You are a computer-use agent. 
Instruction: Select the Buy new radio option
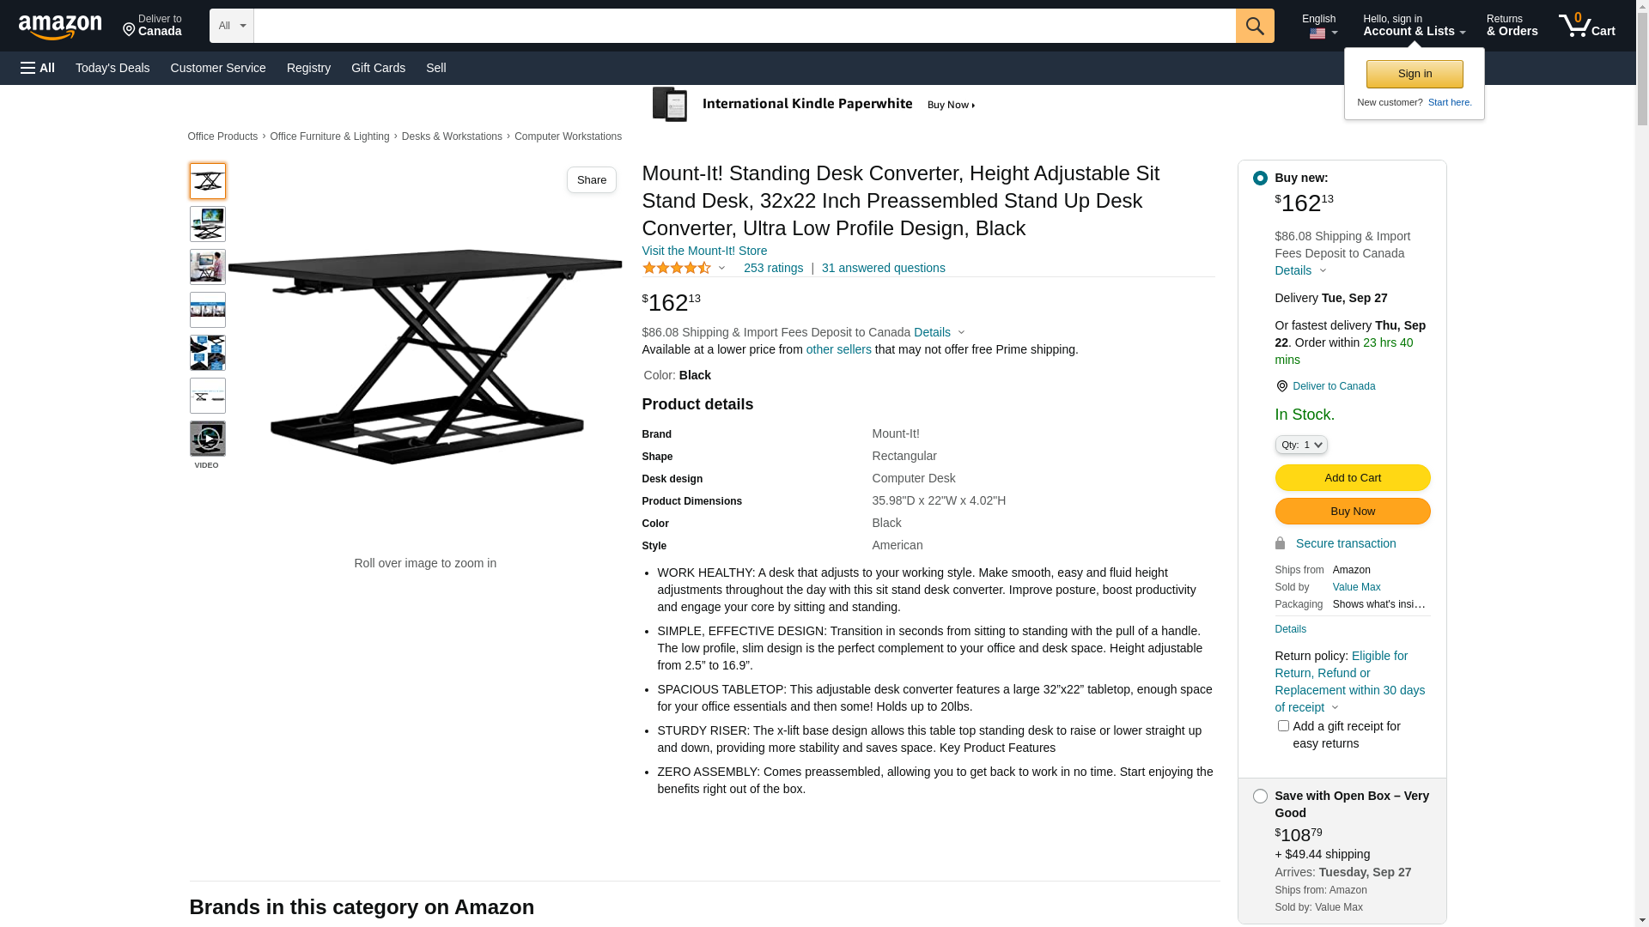click(1260, 179)
